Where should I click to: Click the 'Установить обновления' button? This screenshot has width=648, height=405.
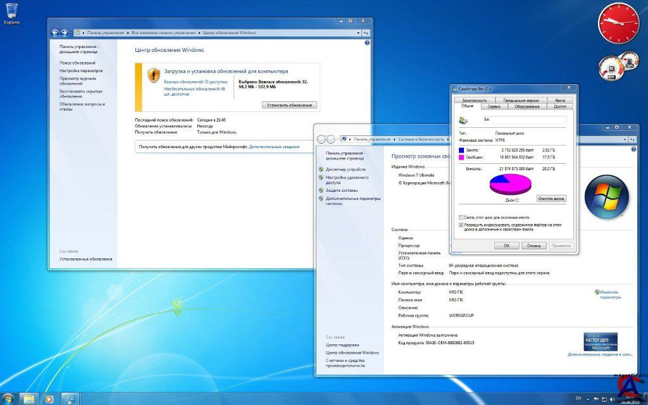tap(289, 105)
